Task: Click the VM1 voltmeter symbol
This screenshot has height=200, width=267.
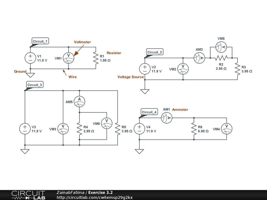Action: (x=69, y=58)
